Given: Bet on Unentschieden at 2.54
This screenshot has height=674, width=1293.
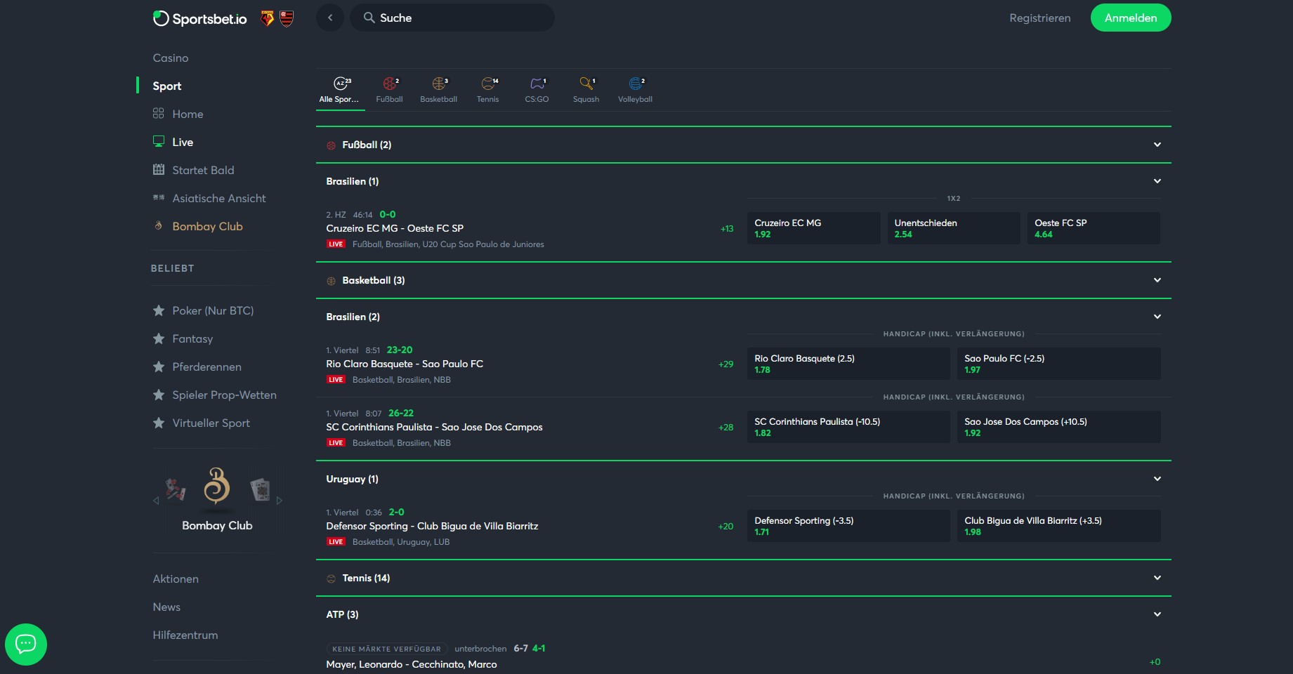Looking at the screenshot, I should click(x=954, y=228).
